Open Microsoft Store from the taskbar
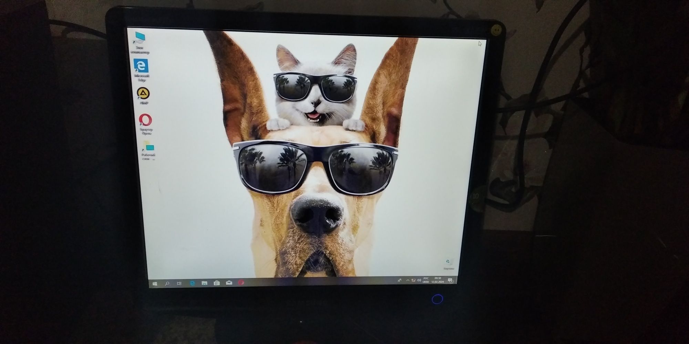689x344 pixels. click(217, 283)
